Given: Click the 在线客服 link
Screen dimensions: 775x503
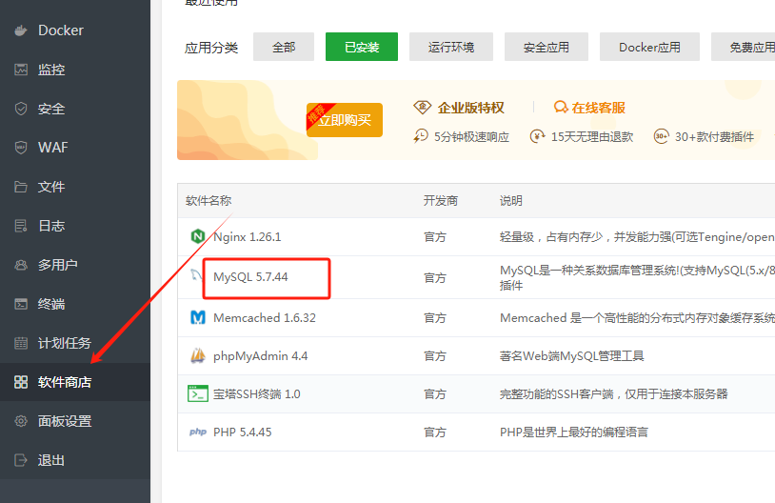Looking at the screenshot, I should pyautogui.click(x=598, y=108).
